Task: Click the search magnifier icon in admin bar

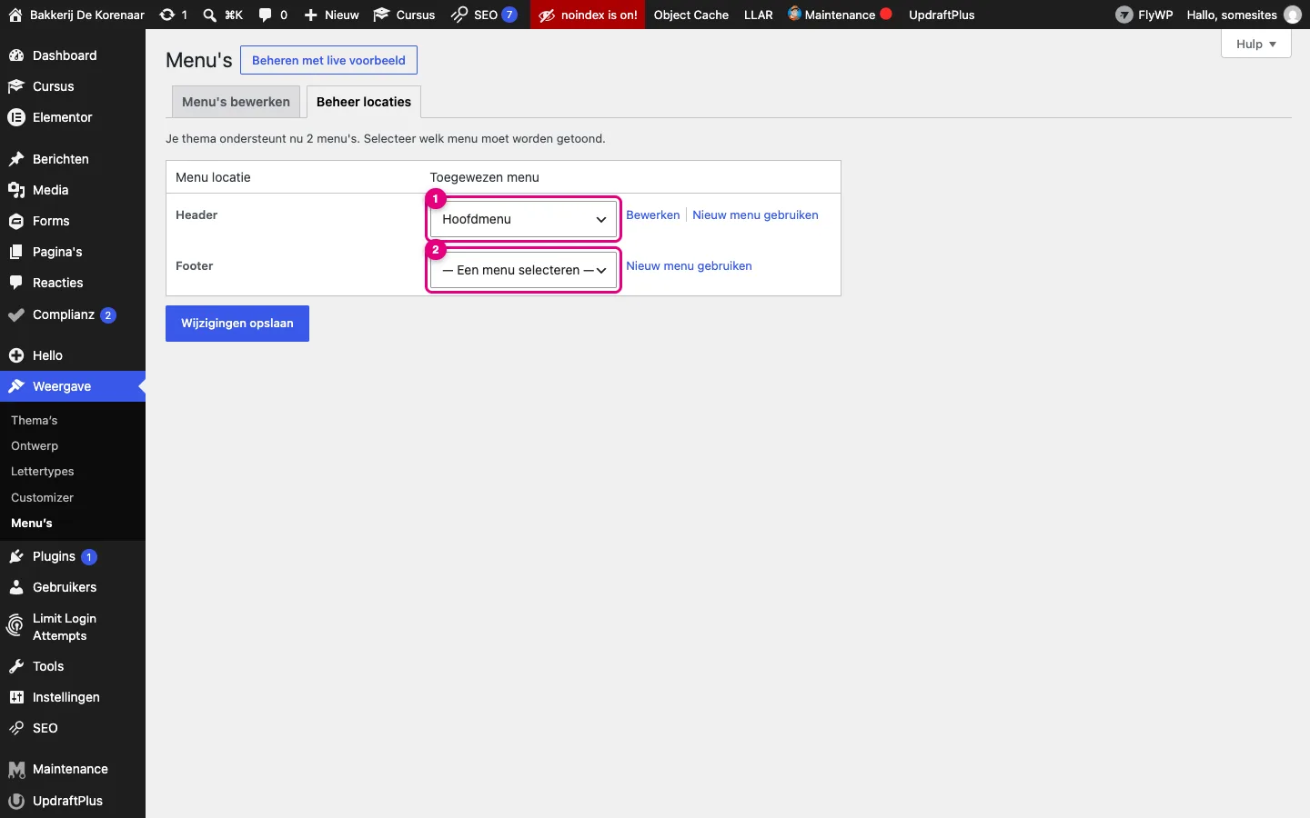Action: [x=209, y=15]
